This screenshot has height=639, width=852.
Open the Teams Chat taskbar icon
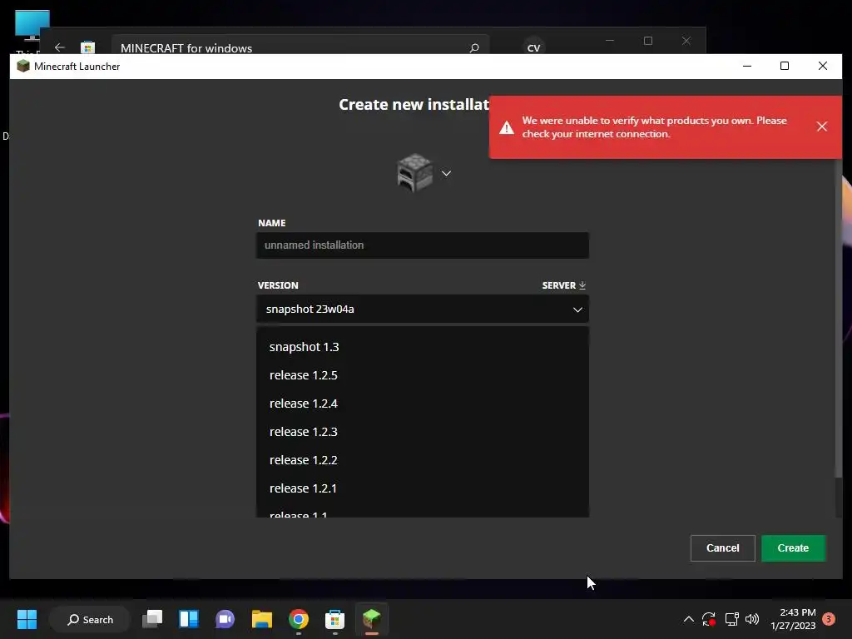[225, 619]
